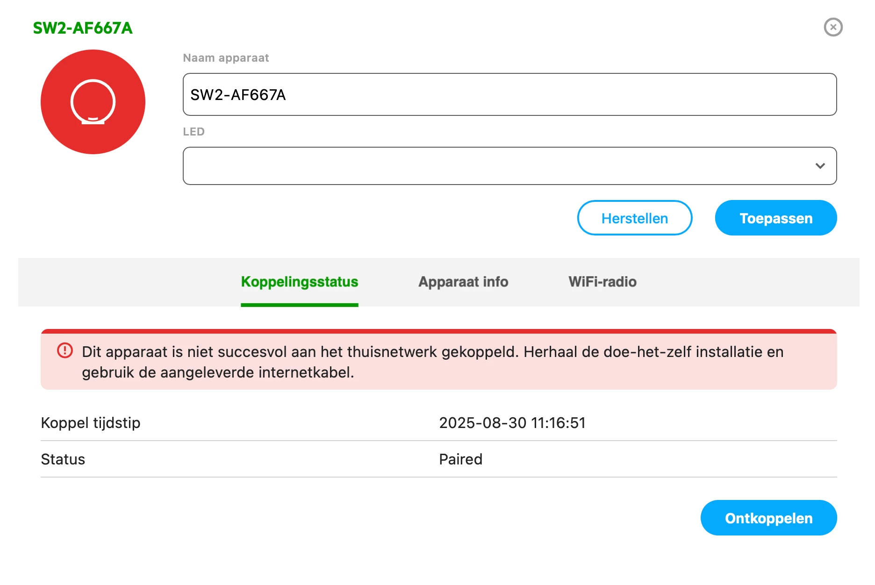Click the red device icon
Viewport: 875px width, 585px height.
(x=93, y=102)
